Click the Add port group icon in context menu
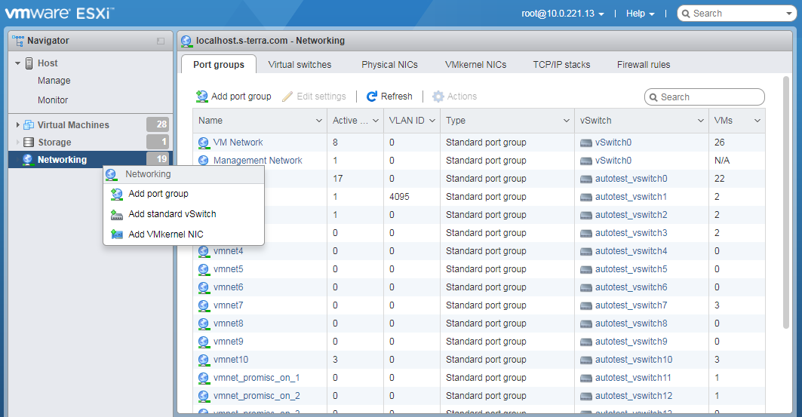Image resolution: width=802 pixels, height=417 pixels. pos(117,195)
